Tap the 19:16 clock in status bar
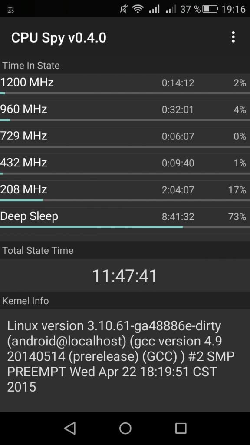Viewport: 250px width, 445px height. [233, 9]
